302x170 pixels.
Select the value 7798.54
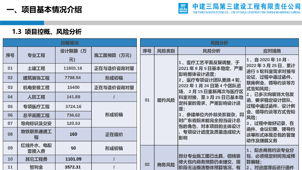73,78
